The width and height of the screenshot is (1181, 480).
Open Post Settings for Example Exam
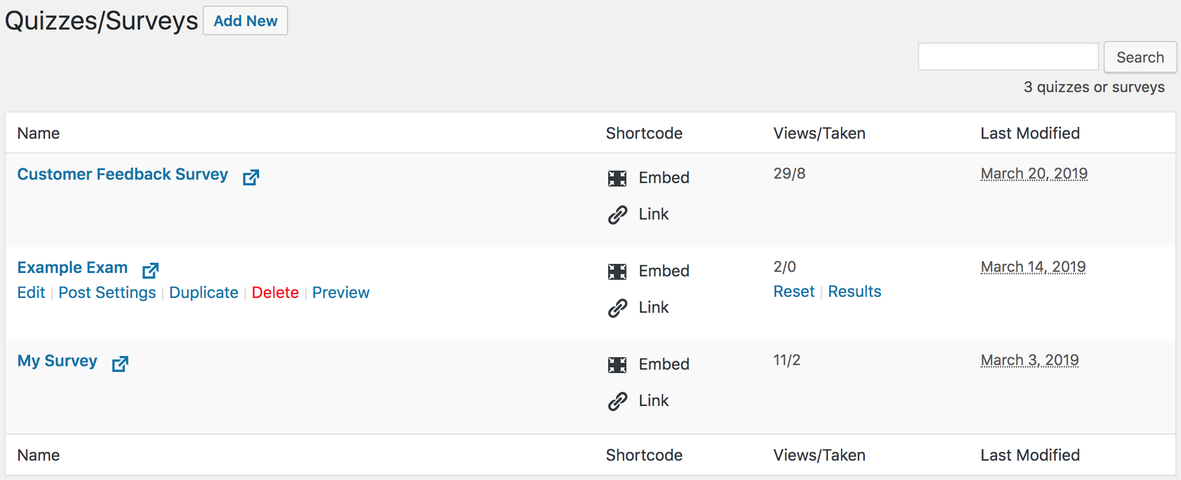click(107, 292)
